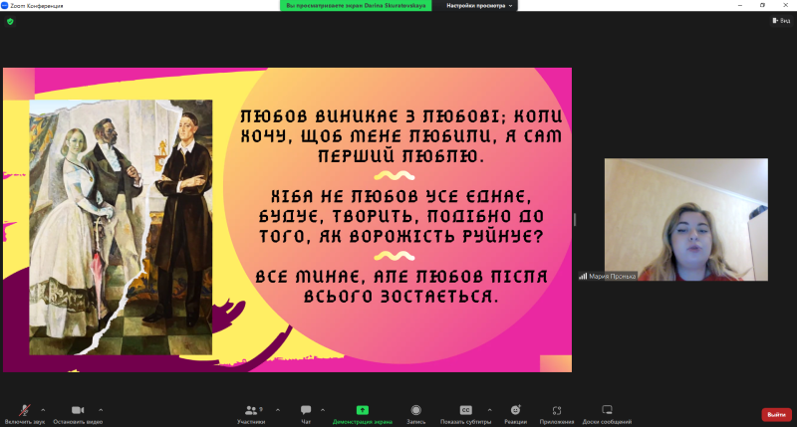Open green shield encryption info icon
This screenshot has height=427, width=797.
coord(10,21)
